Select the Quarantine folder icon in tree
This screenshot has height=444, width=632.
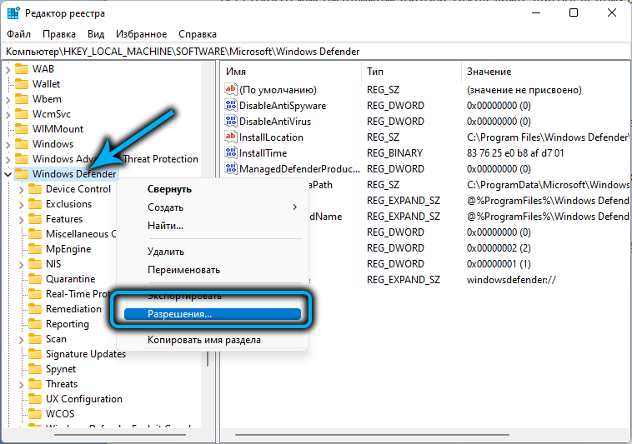(x=35, y=279)
